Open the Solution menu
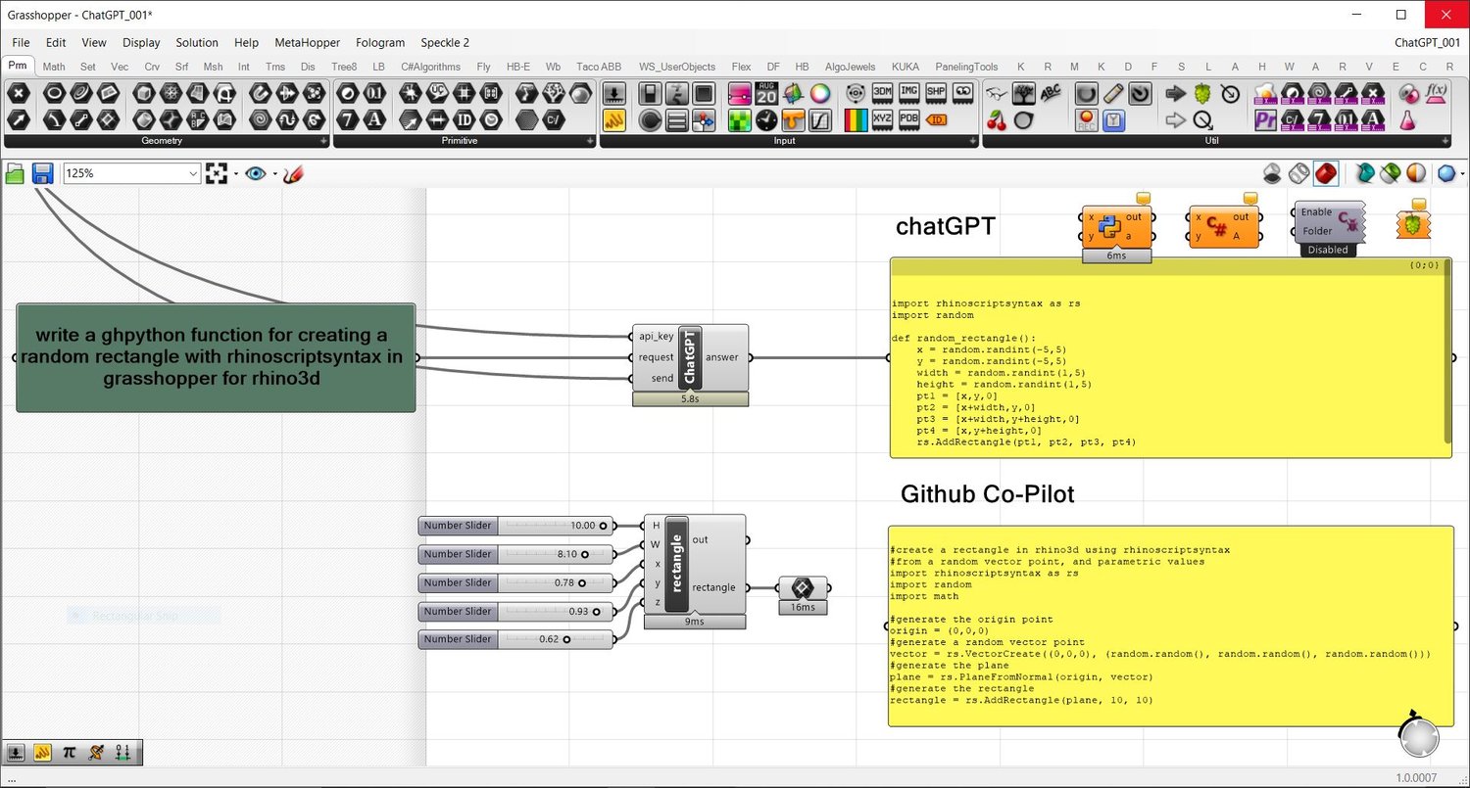The image size is (1470, 788). (197, 42)
